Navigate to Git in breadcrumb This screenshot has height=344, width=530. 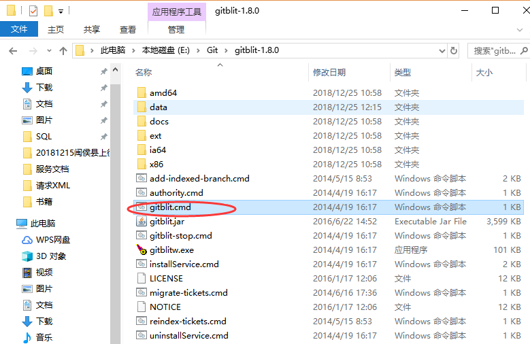(x=212, y=50)
